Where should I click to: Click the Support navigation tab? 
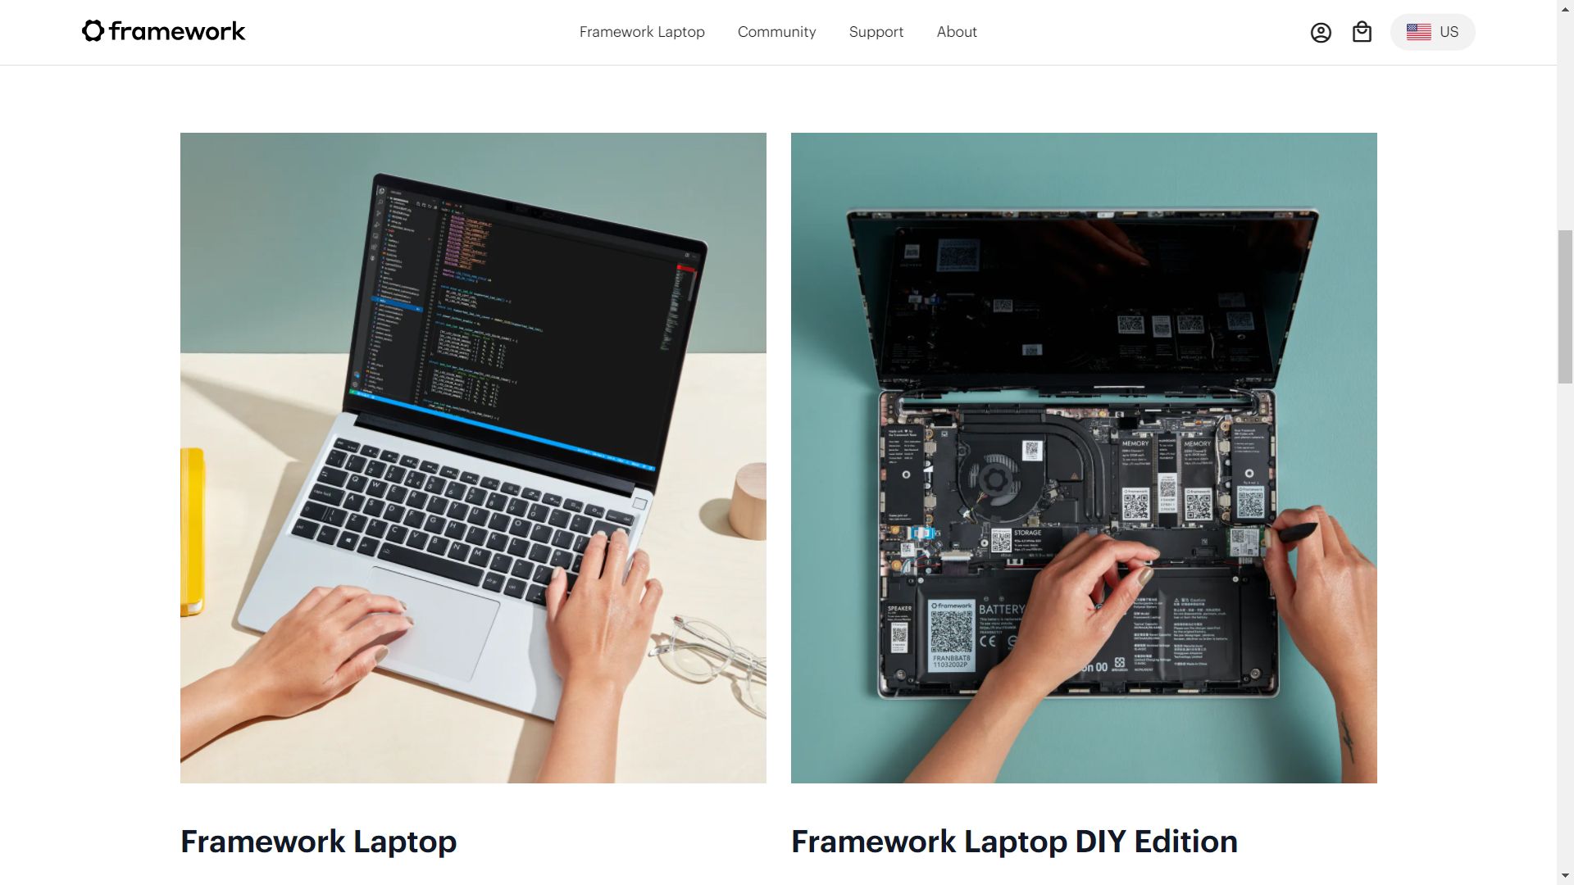click(x=876, y=31)
